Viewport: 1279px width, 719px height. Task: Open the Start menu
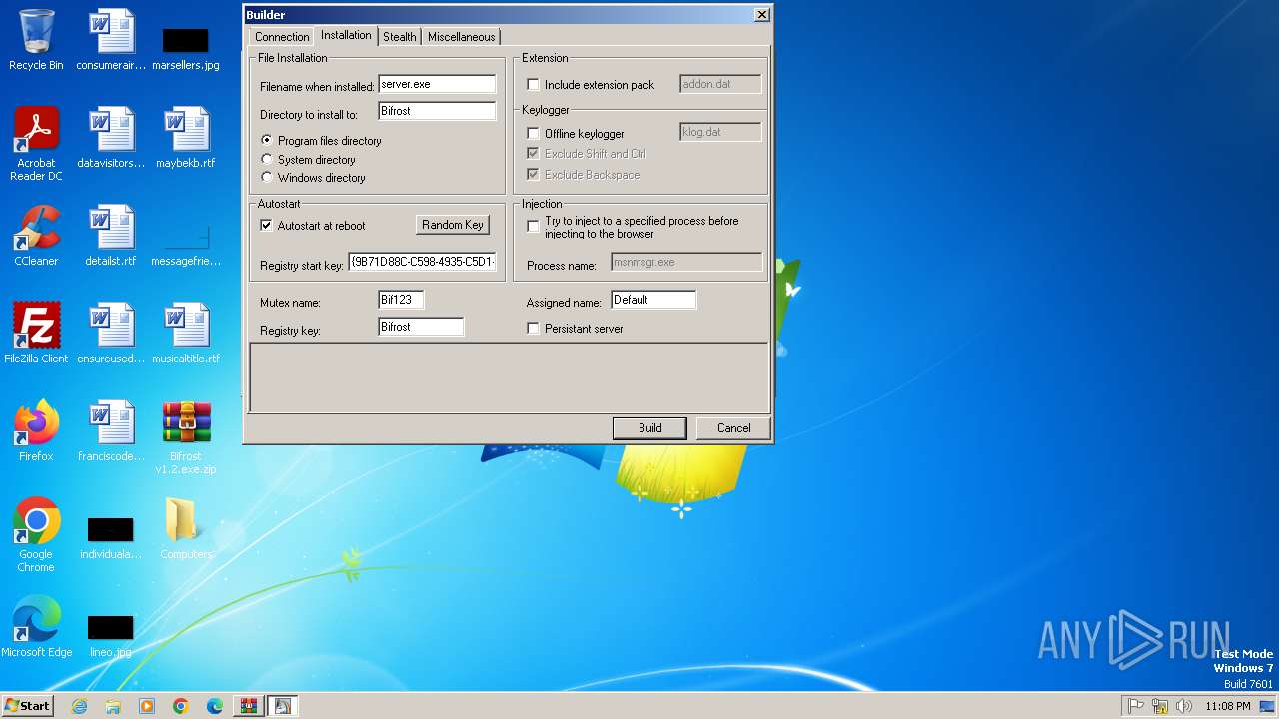[x=28, y=706]
